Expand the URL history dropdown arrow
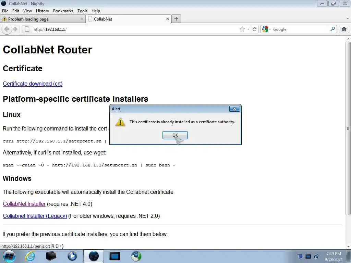This screenshot has height=263, width=351. (248, 29)
